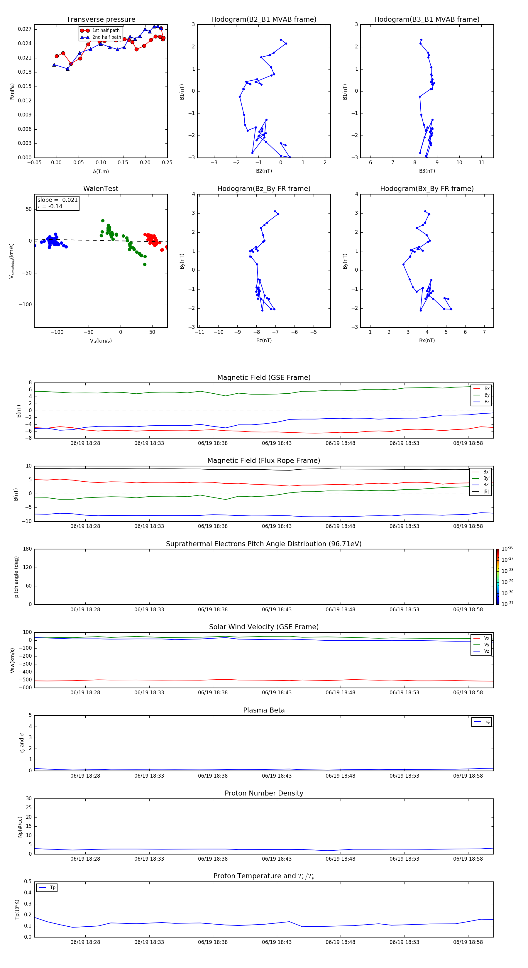Screen dimensions: 528x968
Task: Click the 'Vy' legend entry
Action: [481, 645]
